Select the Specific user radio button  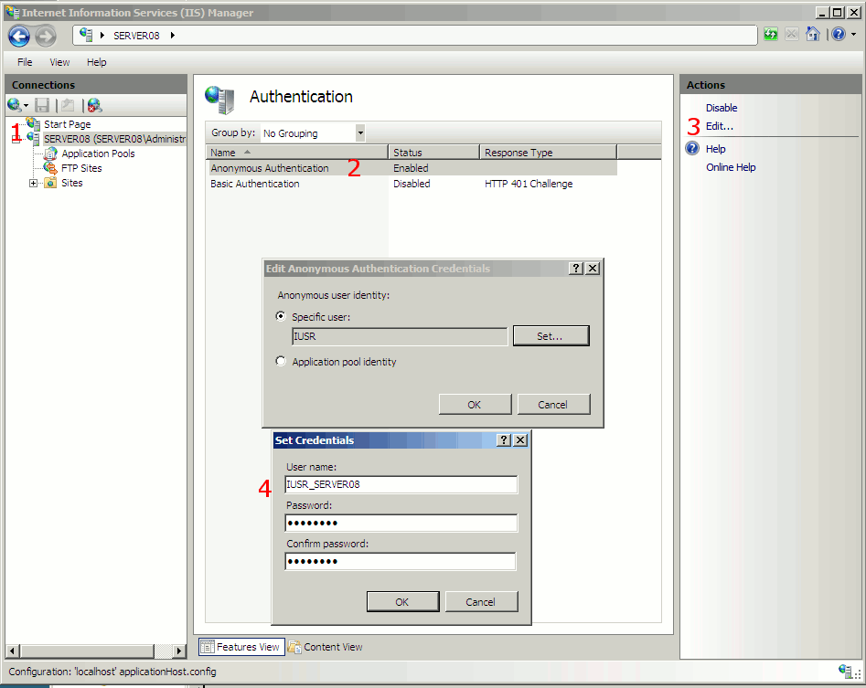(x=281, y=316)
